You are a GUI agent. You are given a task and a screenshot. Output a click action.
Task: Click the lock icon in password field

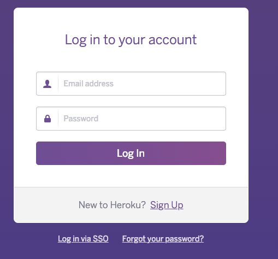coord(48,119)
